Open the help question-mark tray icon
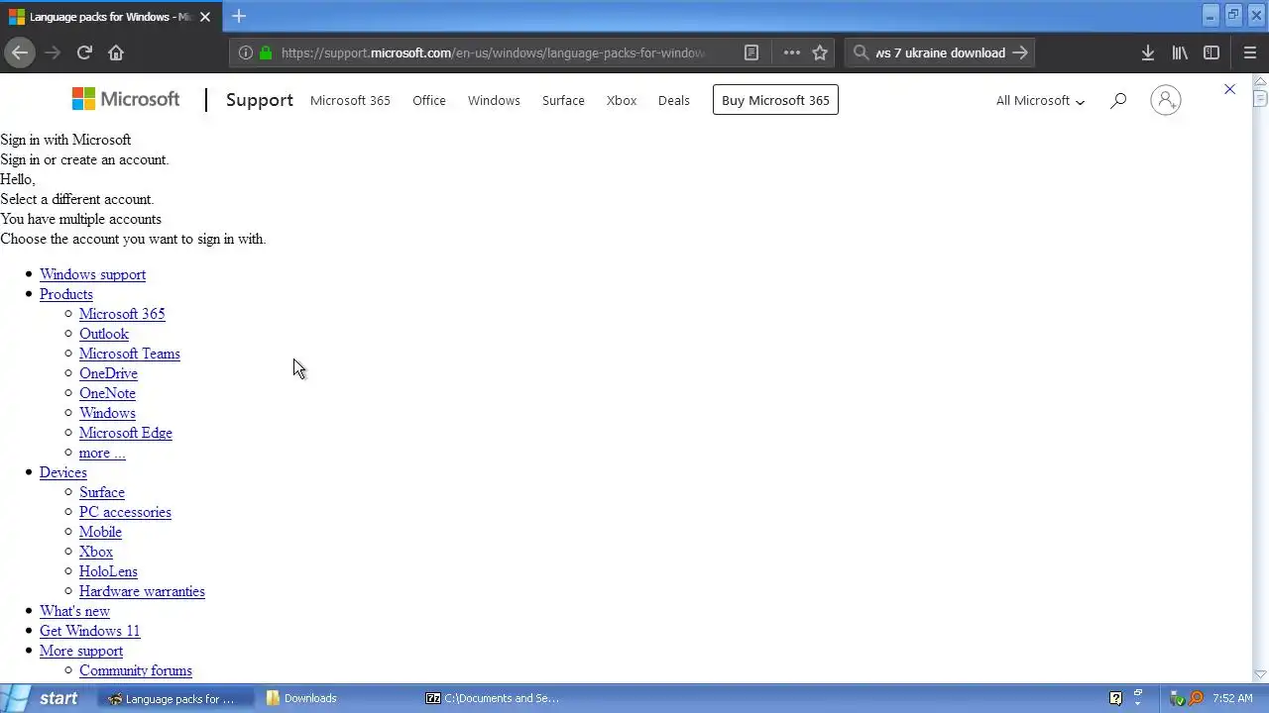 tap(1115, 698)
